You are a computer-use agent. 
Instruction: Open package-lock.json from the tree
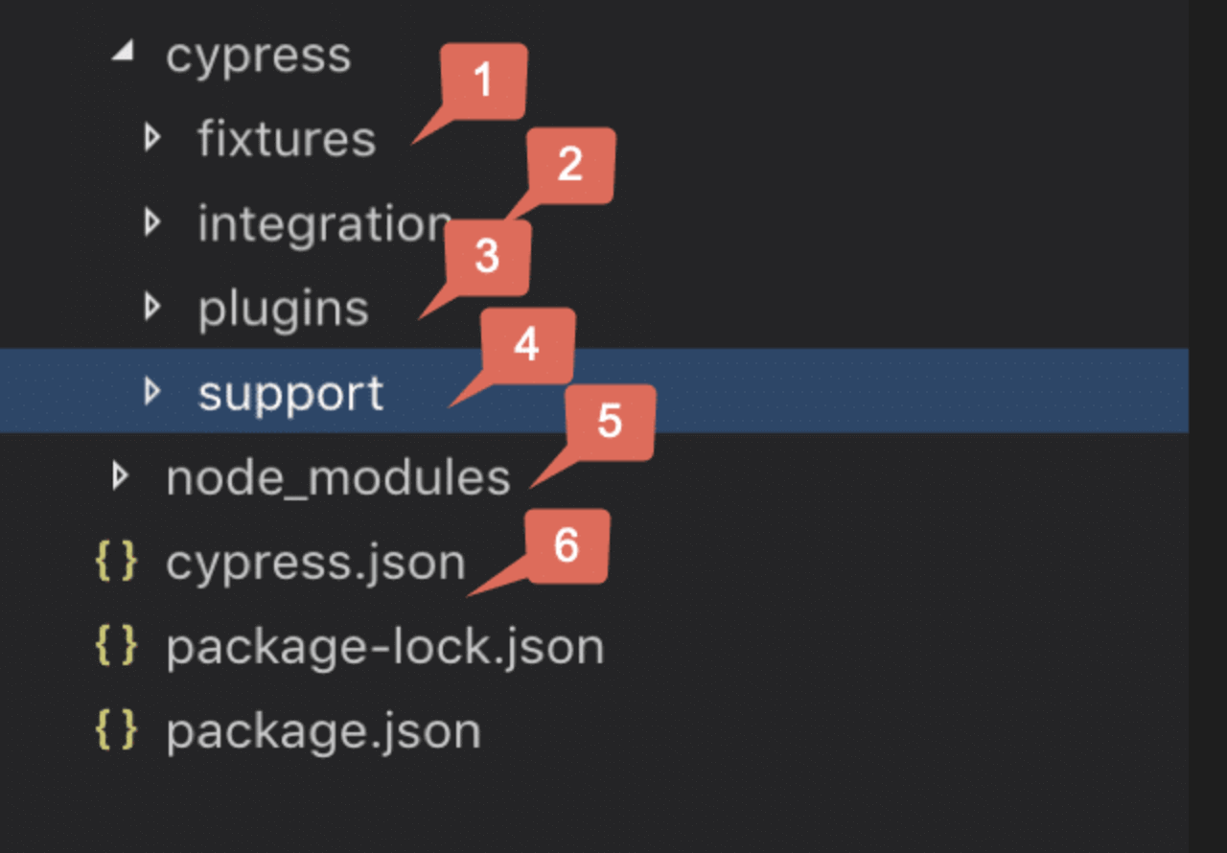coord(383,647)
